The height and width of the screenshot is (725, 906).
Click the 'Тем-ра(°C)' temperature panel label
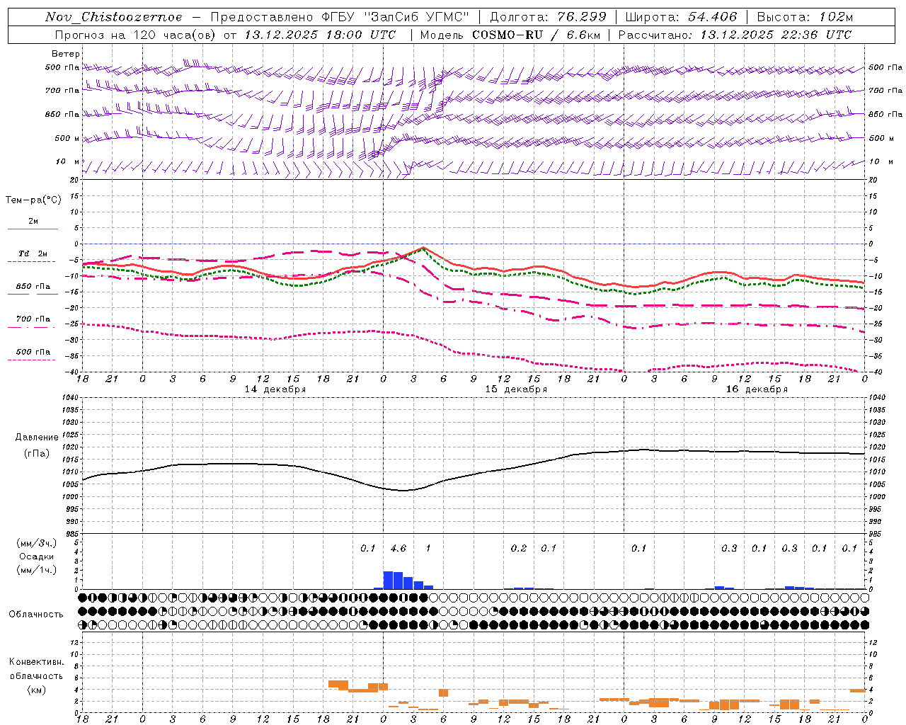click(x=33, y=200)
